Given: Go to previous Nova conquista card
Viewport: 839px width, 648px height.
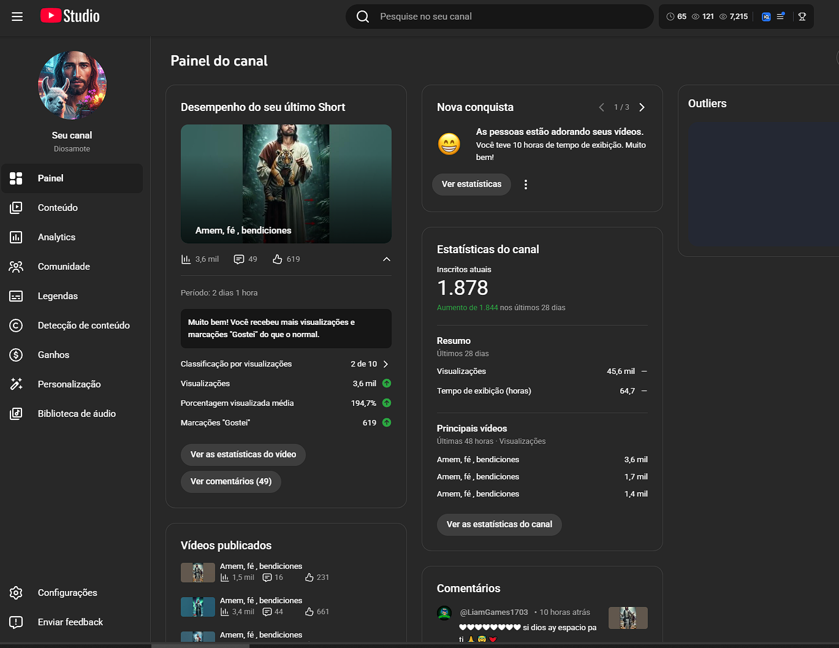Looking at the screenshot, I should point(601,107).
